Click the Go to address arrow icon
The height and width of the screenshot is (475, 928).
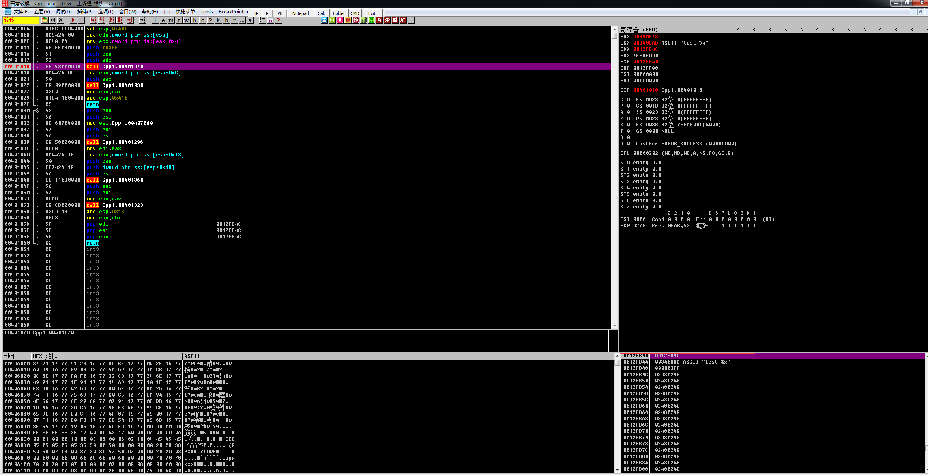click(x=143, y=20)
